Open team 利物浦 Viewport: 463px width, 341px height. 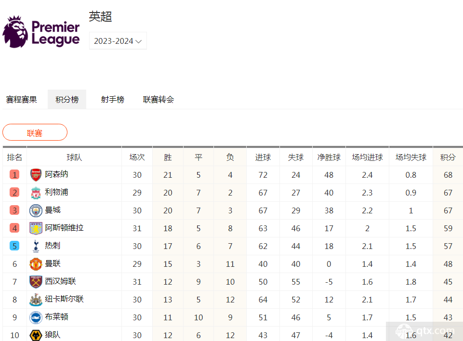click(x=56, y=192)
